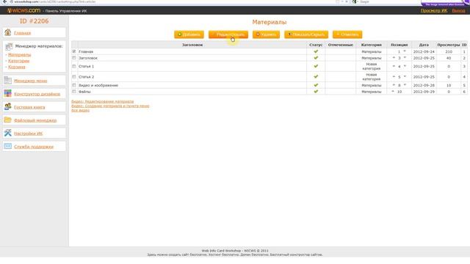Move Заголовок up with position arrow

[x=394, y=58]
